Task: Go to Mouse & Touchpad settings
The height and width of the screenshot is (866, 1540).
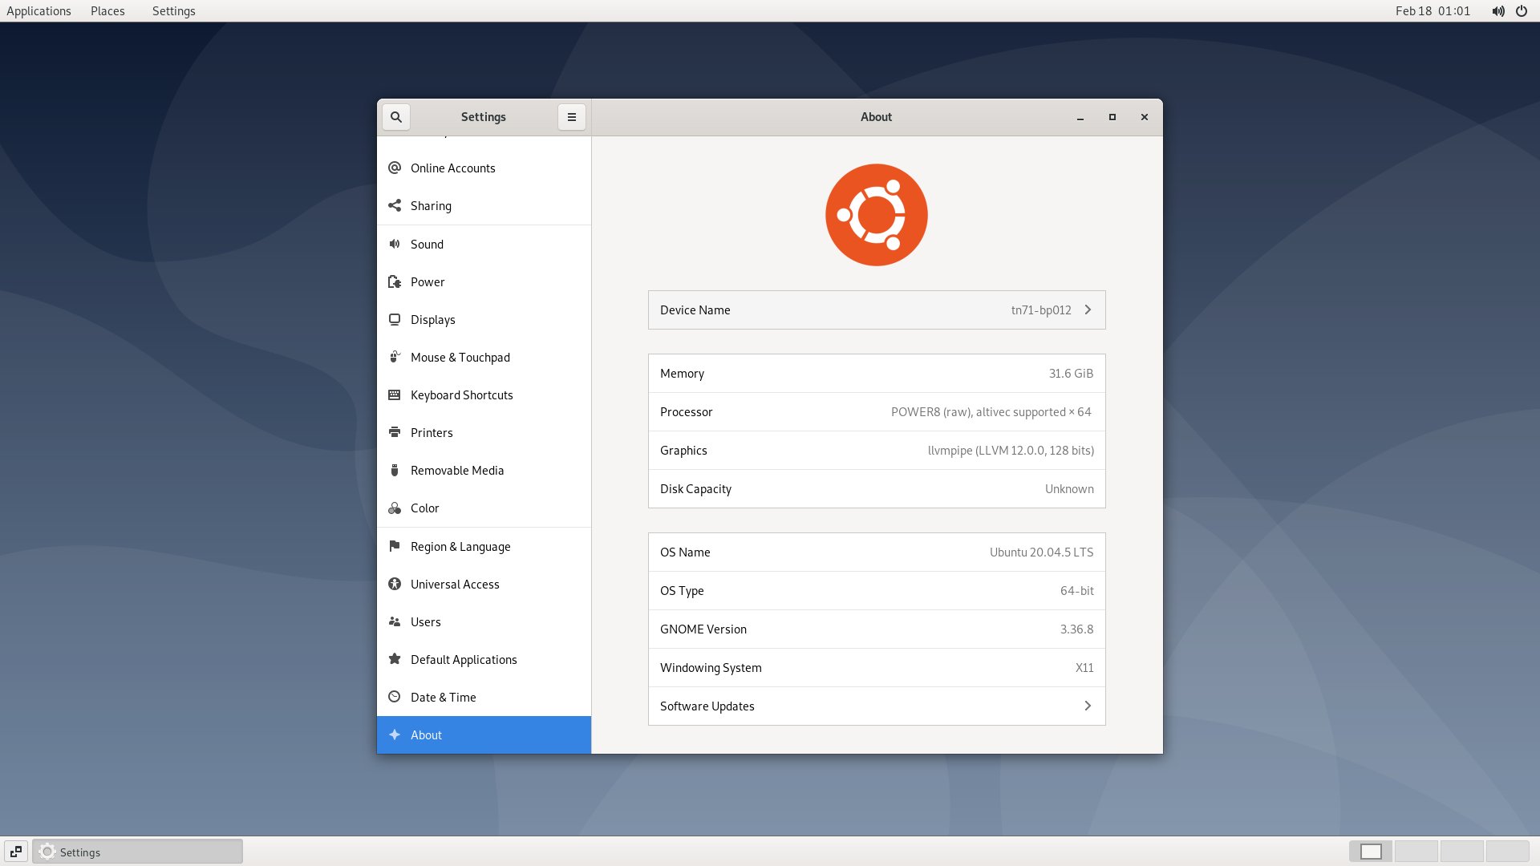Action: point(460,357)
